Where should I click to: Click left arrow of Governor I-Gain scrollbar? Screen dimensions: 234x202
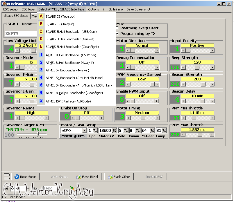tap(17, 101)
